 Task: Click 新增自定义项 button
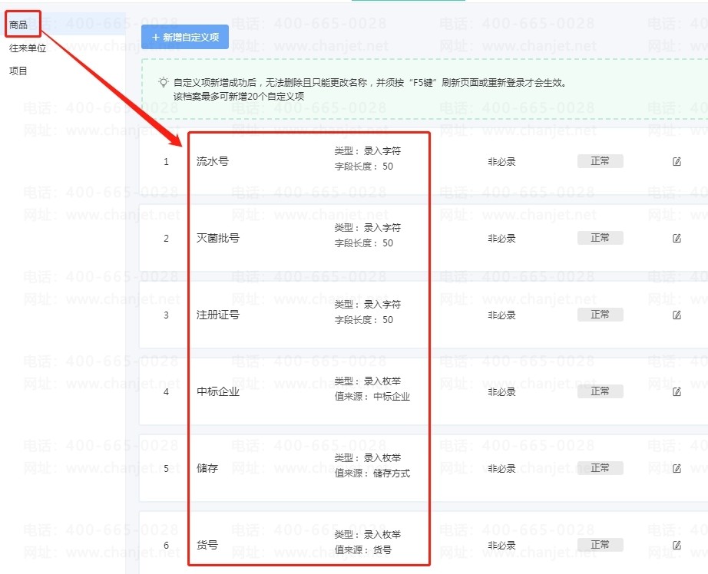[x=184, y=37]
